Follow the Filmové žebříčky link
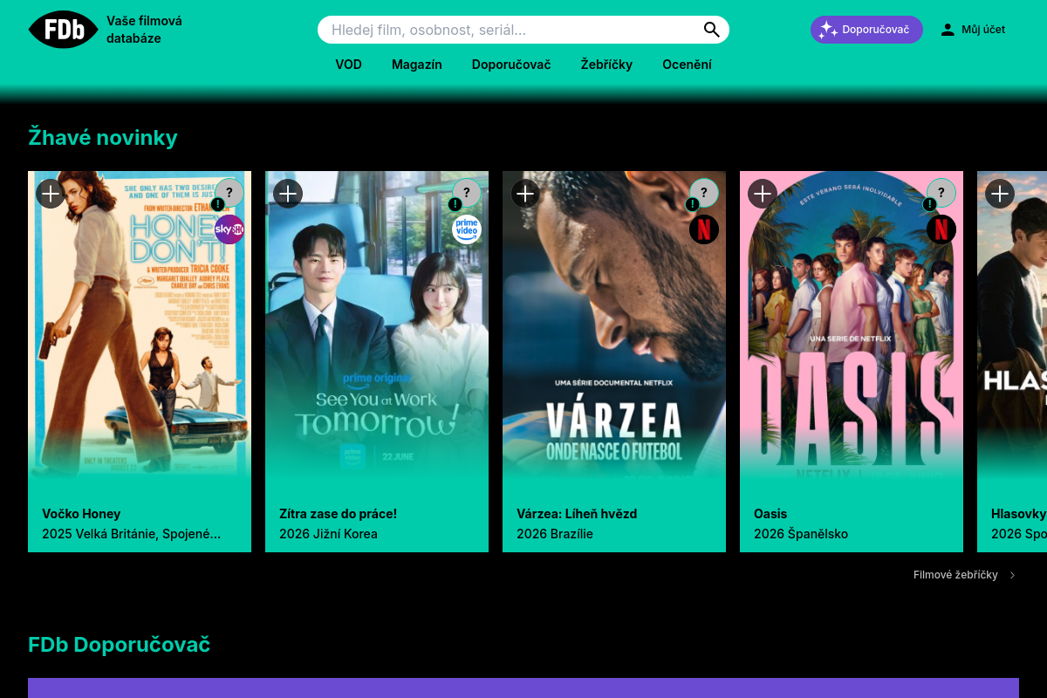Screen dimensions: 1047x698 955,575
